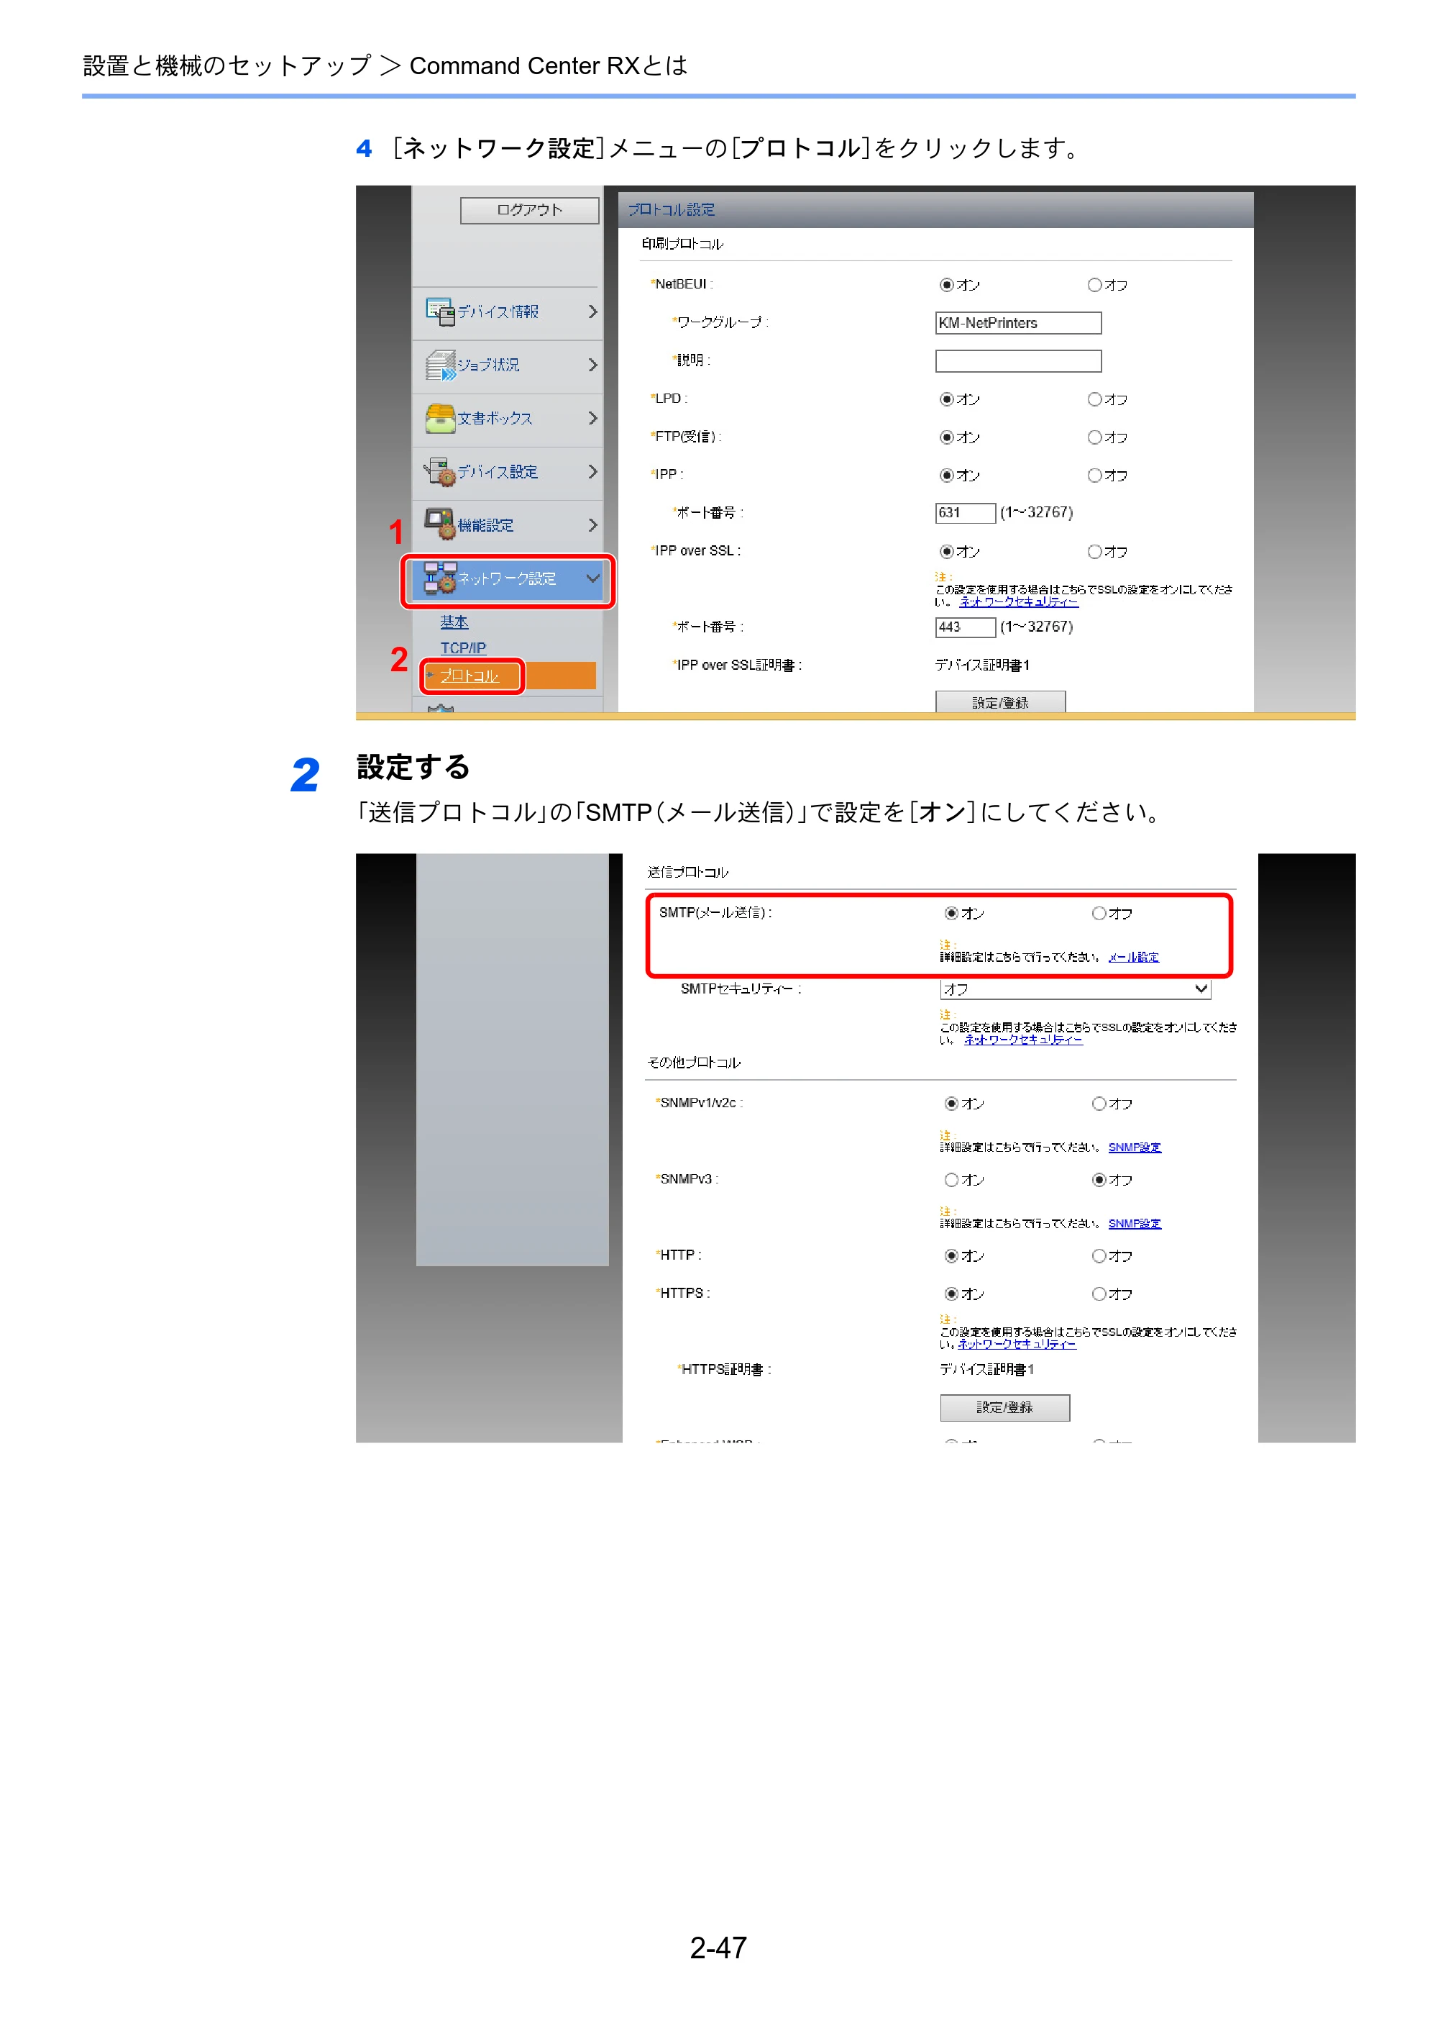This screenshot has height=2036, width=1438.
Task: Open the メール設定 link
Action: pyautogui.click(x=1133, y=958)
